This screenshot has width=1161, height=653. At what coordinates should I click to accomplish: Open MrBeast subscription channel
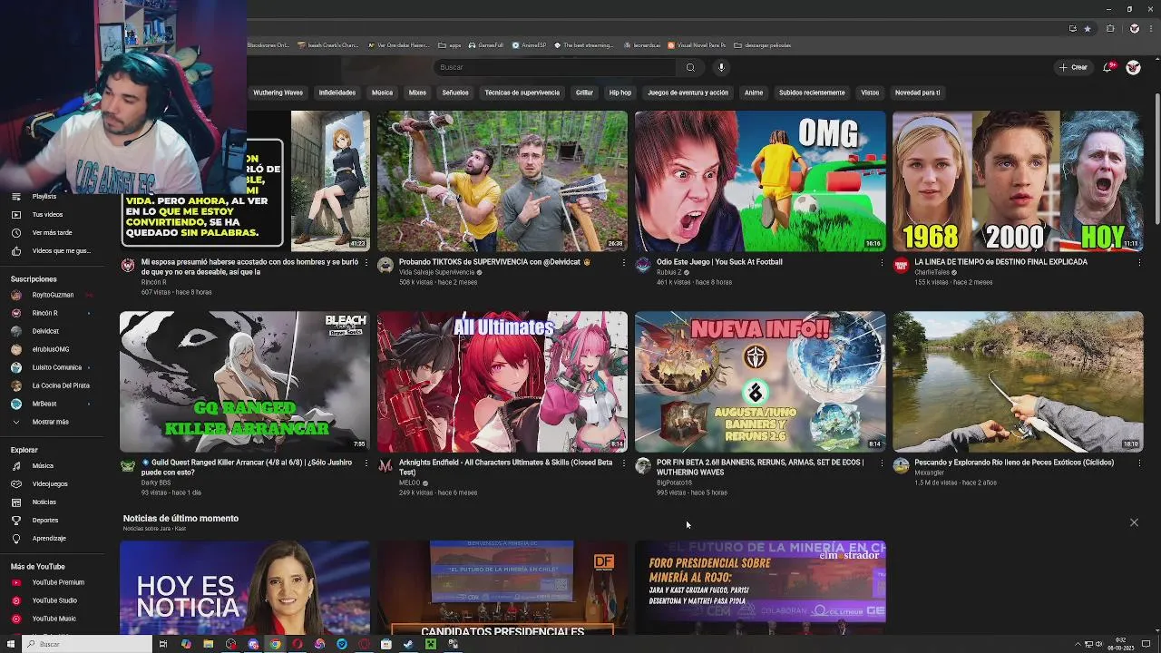click(x=44, y=404)
